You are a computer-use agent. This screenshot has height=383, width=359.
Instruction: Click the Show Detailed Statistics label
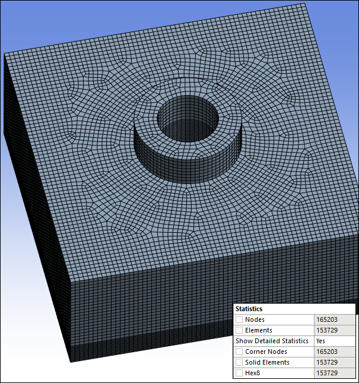coord(272,341)
